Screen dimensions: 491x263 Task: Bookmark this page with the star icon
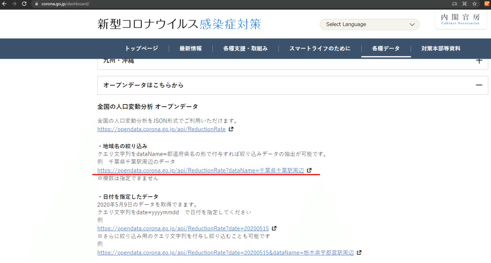coord(475,4)
